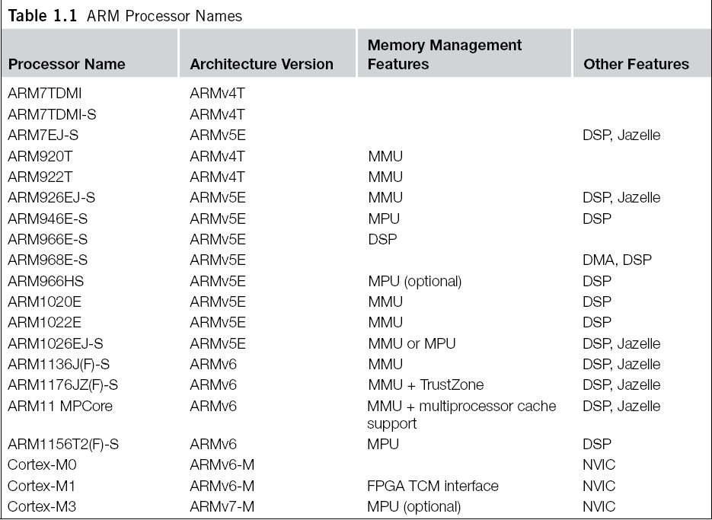
Task: Click the Other Features column header
Action: coord(636,64)
